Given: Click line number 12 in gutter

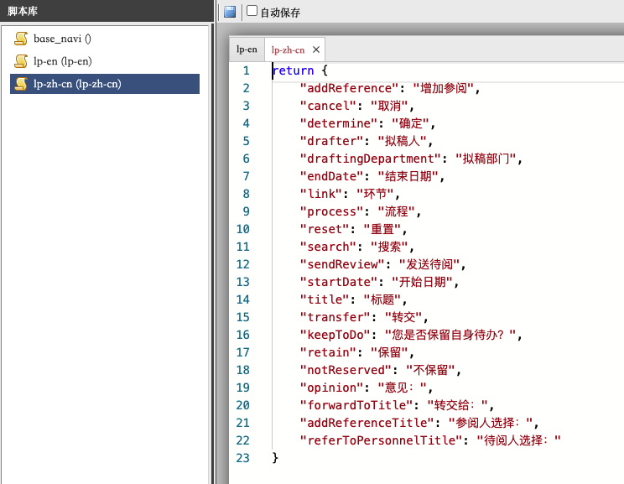Looking at the screenshot, I should (242, 264).
